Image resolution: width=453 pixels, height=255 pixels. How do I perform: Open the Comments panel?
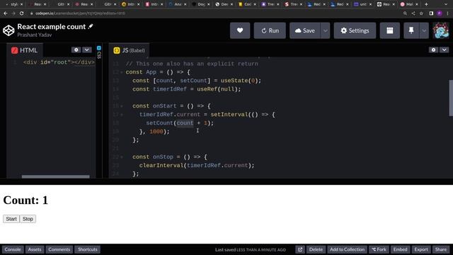pos(59,249)
